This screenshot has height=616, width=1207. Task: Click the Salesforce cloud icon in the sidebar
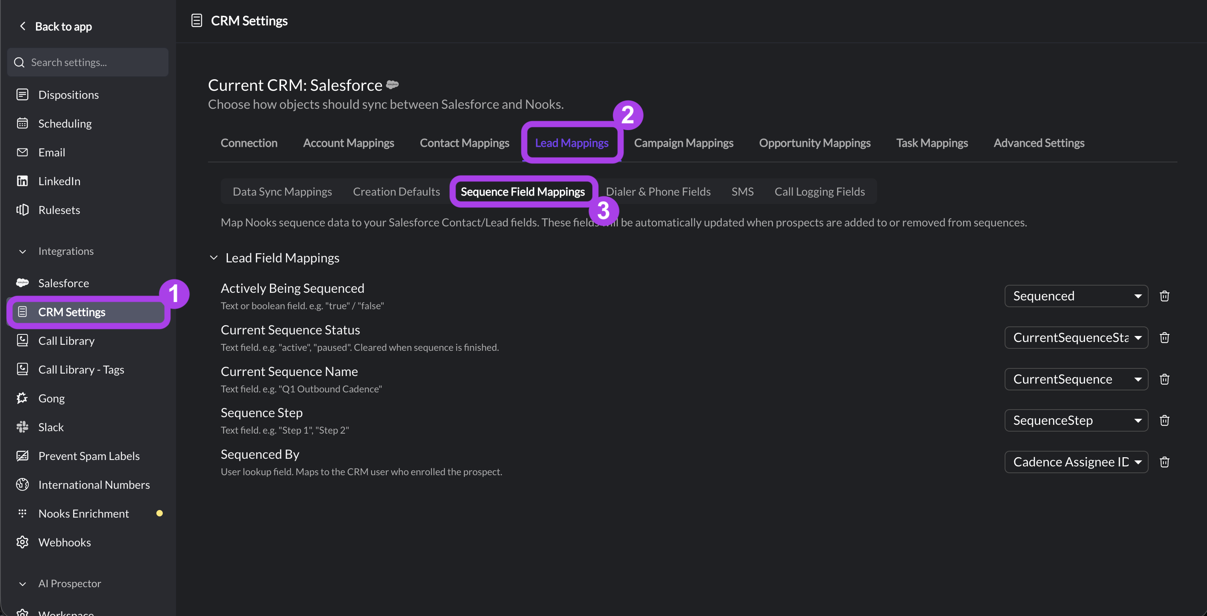coord(22,283)
